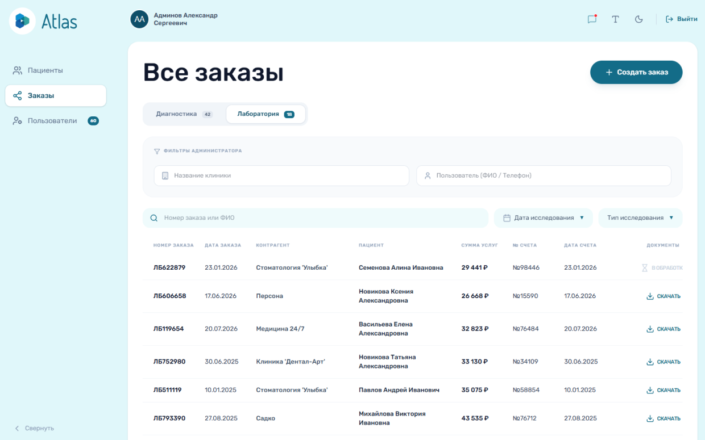Click the clinic building icon
Viewport: 705px width, 440px height.
tap(165, 176)
